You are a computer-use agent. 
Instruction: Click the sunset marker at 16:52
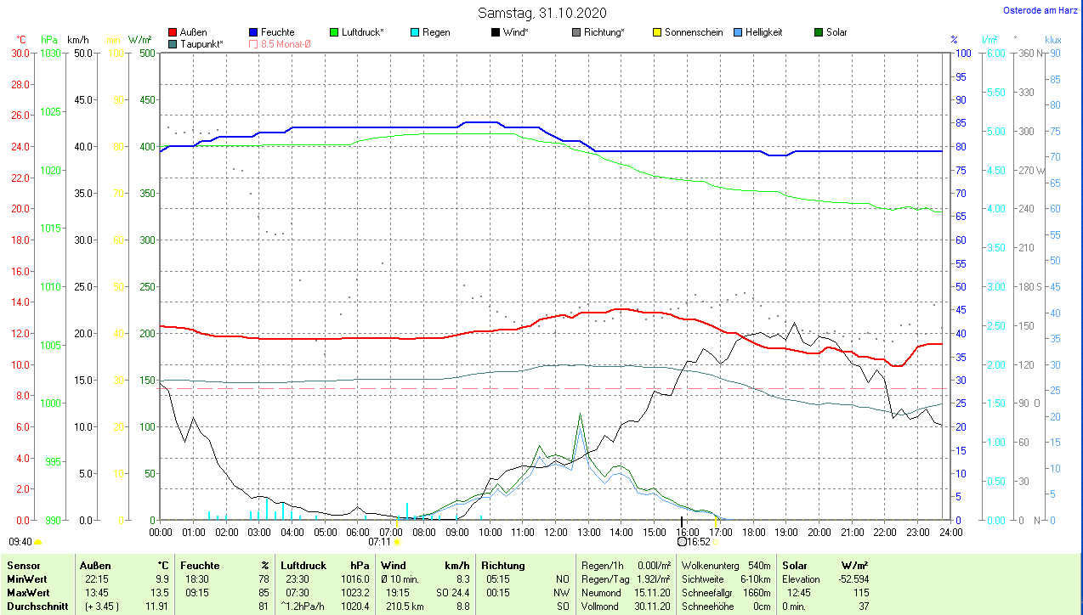[x=683, y=541]
